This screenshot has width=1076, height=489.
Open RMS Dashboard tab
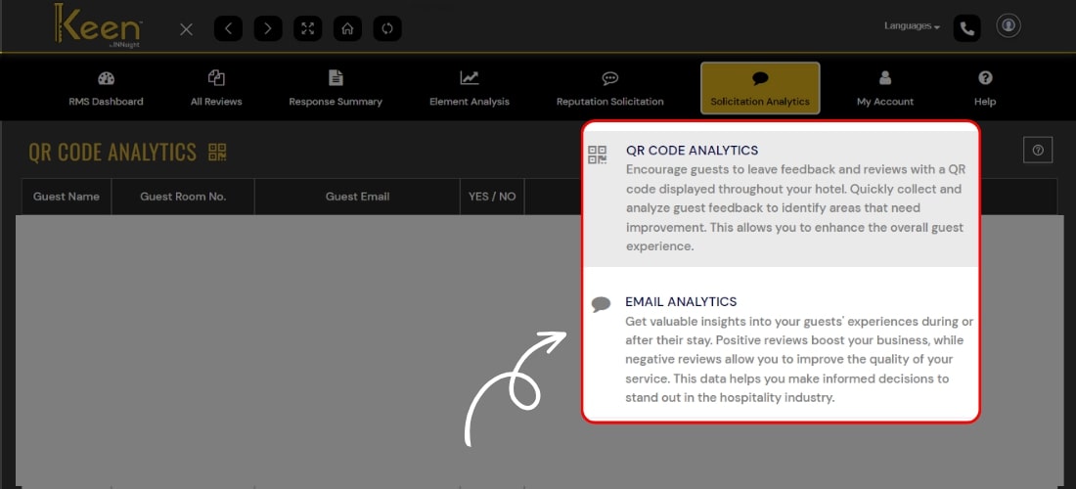[106, 88]
